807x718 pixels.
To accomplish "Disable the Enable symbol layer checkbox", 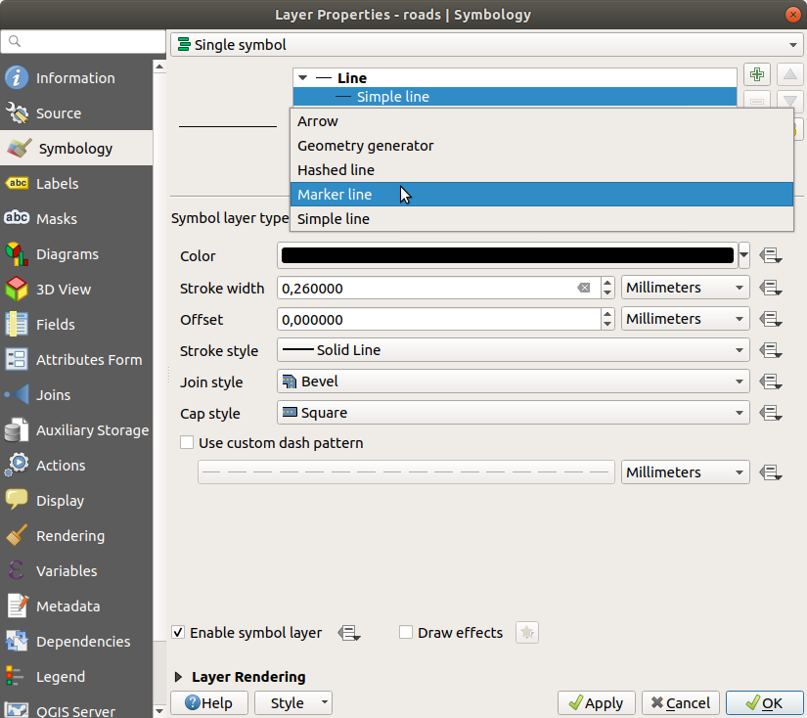I will point(178,633).
